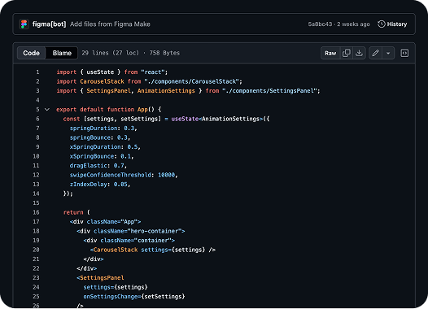Click CarouselStack JSX tag on line 20
The width and height of the screenshot is (428, 309).
pos(116,250)
